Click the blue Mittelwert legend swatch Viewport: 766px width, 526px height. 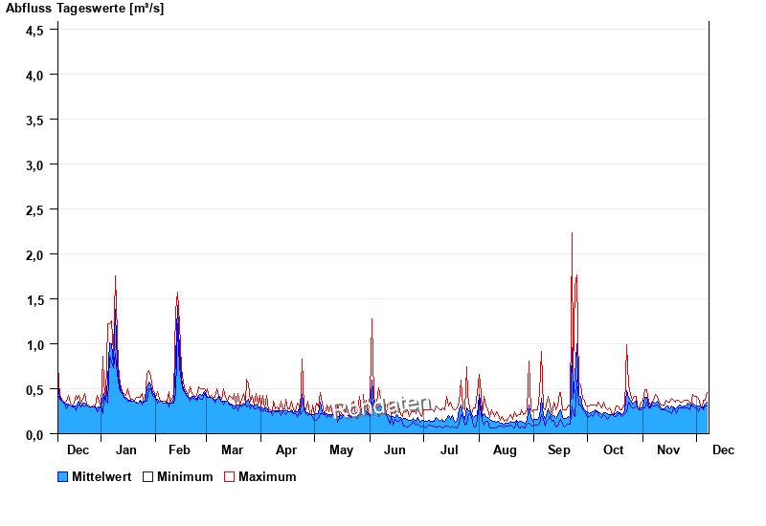click(63, 476)
